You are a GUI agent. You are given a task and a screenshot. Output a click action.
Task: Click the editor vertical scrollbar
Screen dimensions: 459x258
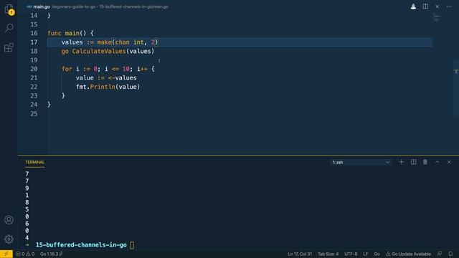[456, 87]
